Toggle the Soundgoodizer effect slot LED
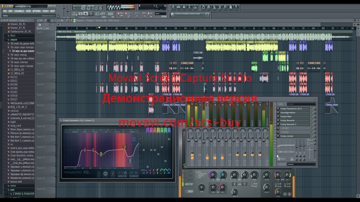This screenshot has height=202, width=360. click(312, 113)
